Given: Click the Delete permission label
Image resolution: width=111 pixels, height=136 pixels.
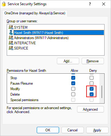Looking at the screenshot, I should [15, 94].
